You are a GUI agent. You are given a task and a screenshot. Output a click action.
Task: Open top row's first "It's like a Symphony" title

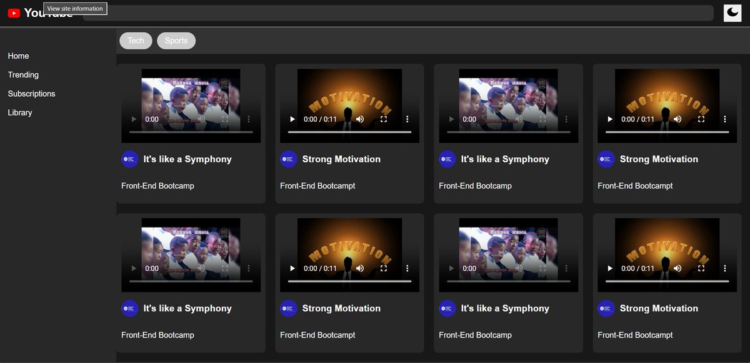[187, 159]
